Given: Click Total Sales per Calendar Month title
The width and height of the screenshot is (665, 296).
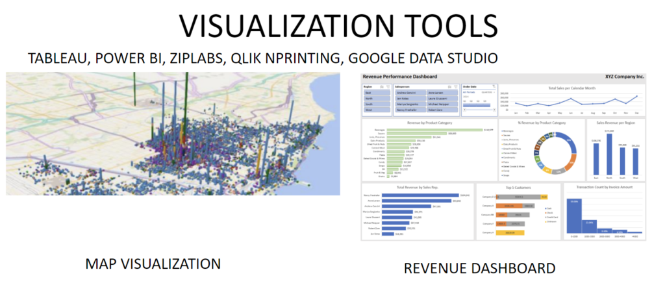Looking at the screenshot, I should tap(571, 88).
